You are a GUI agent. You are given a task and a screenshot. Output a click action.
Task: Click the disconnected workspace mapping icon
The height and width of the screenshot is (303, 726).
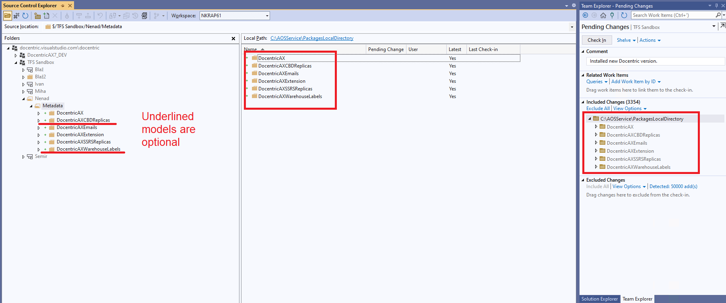16,16
